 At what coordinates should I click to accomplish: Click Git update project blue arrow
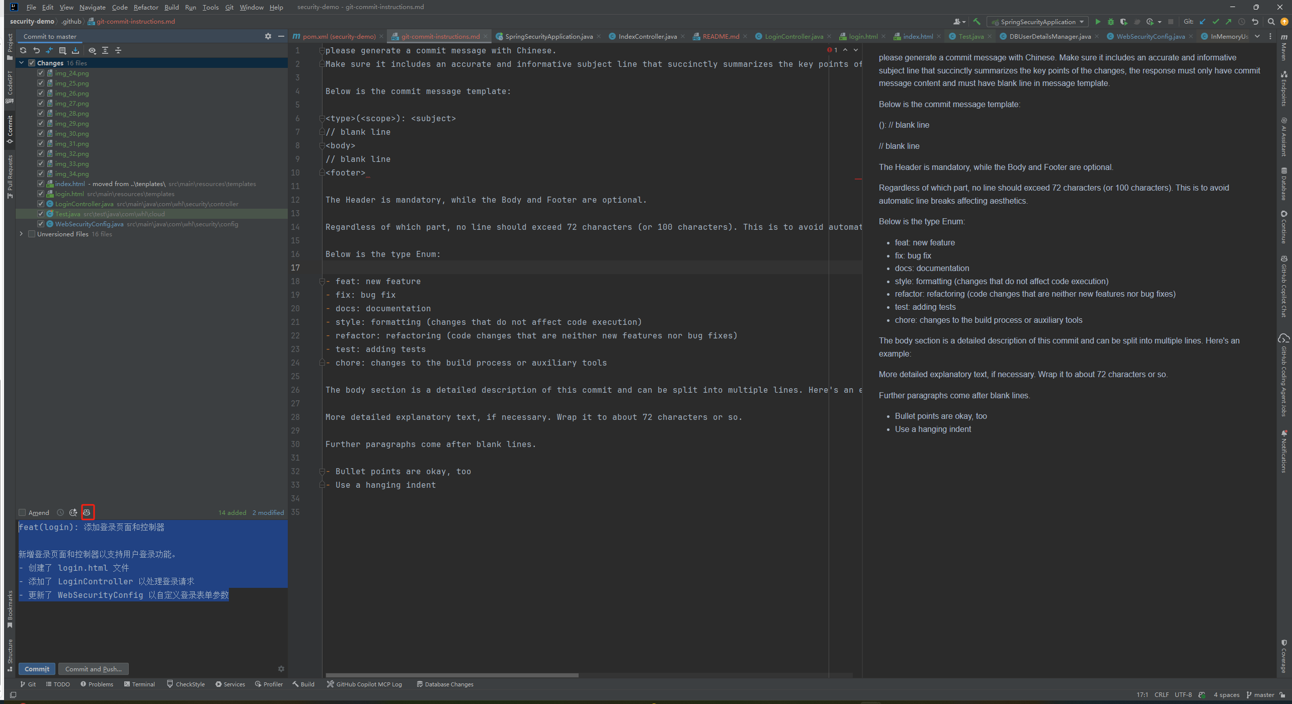click(x=1202, y=22)
